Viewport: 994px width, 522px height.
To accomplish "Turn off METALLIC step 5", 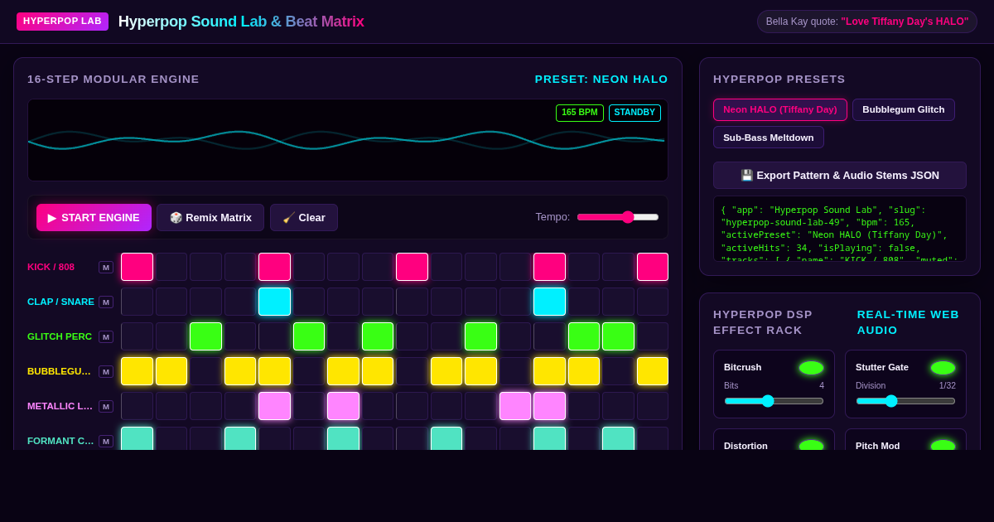I will click(275, 406).
